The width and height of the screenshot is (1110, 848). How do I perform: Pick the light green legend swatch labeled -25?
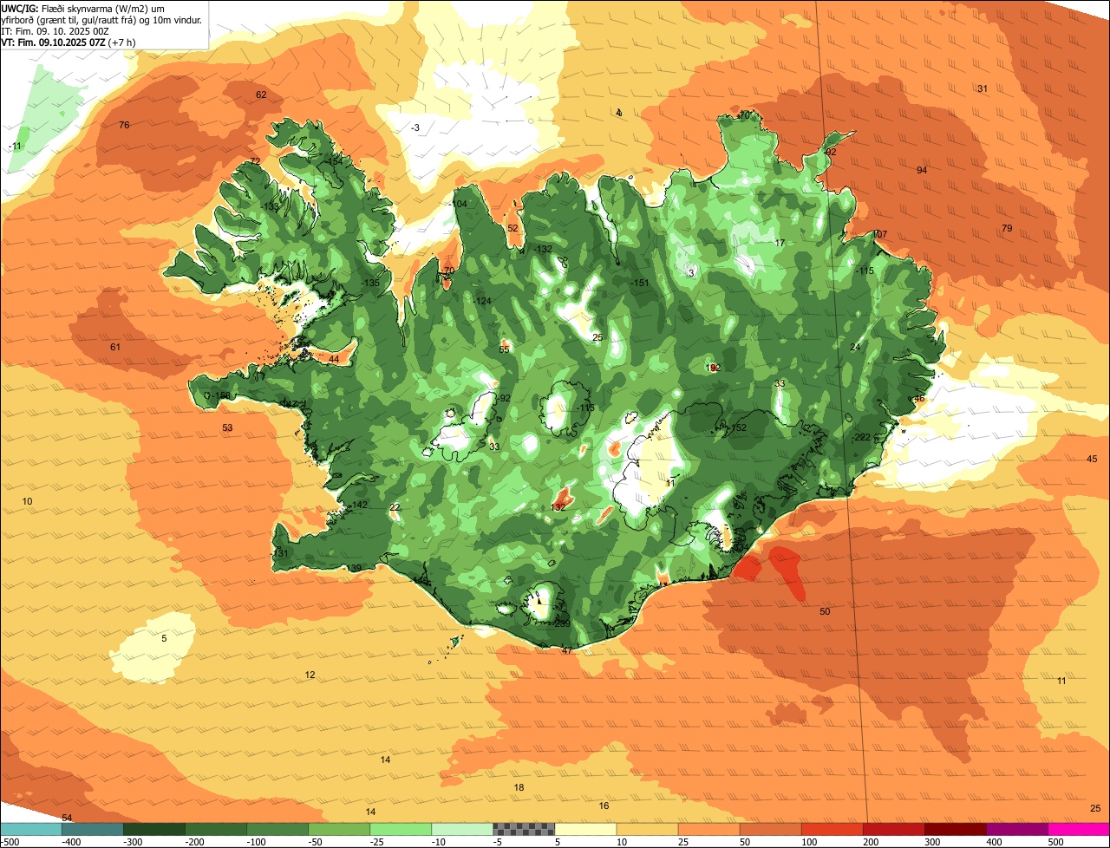click(x=401, y=829)
